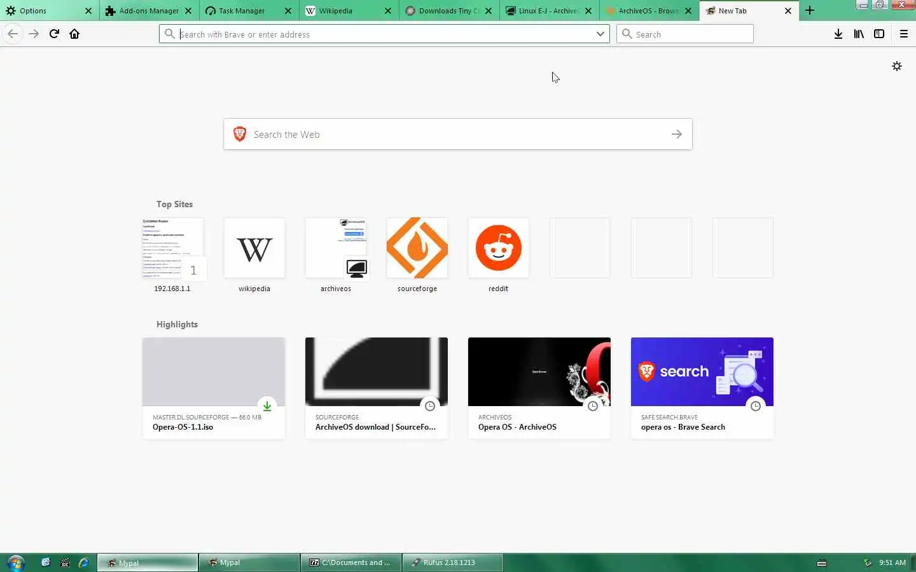The height and width of the screenshot is (572, 916).
Task: Expand the address bar history dropdown
Action: pos(600,34)
